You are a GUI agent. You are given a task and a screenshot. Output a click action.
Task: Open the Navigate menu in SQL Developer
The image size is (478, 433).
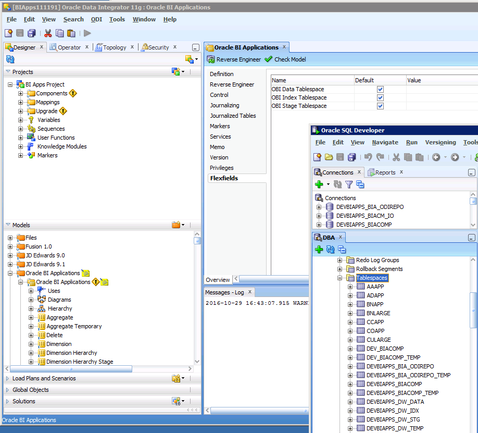[385, 142]
